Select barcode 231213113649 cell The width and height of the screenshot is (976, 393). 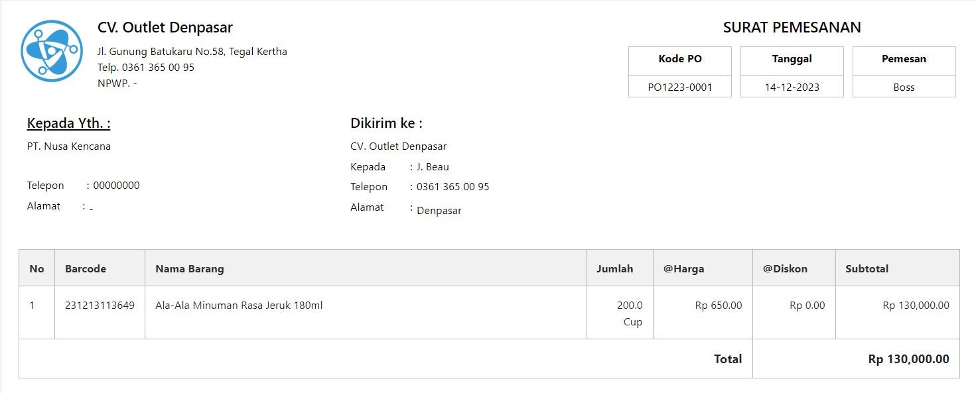(x=100, y=312)
